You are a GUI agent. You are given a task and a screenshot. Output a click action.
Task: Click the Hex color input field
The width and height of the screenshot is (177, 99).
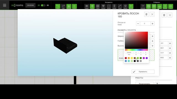pyautogui.click(x=129, y=53)
